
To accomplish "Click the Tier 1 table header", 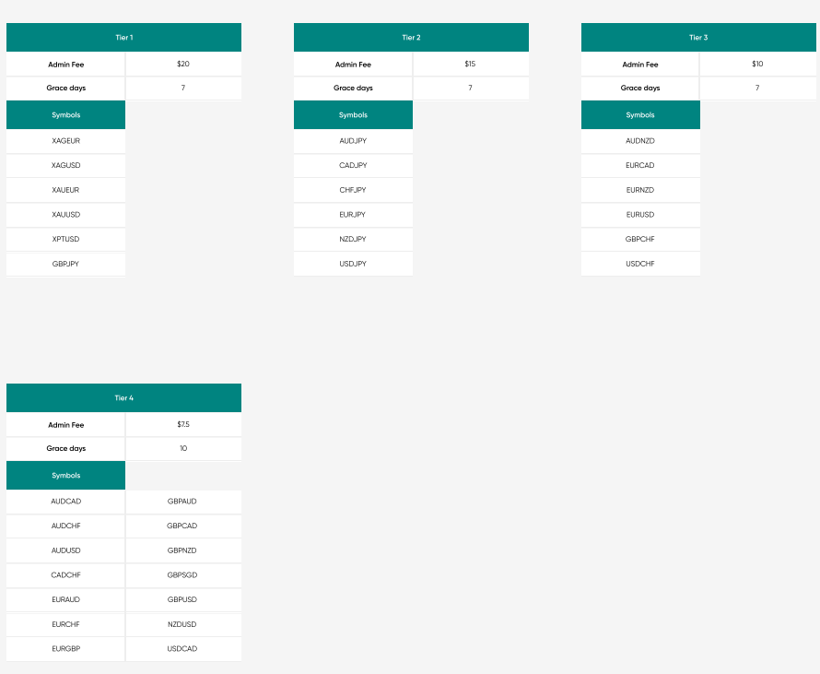I will tap(123, 38).
